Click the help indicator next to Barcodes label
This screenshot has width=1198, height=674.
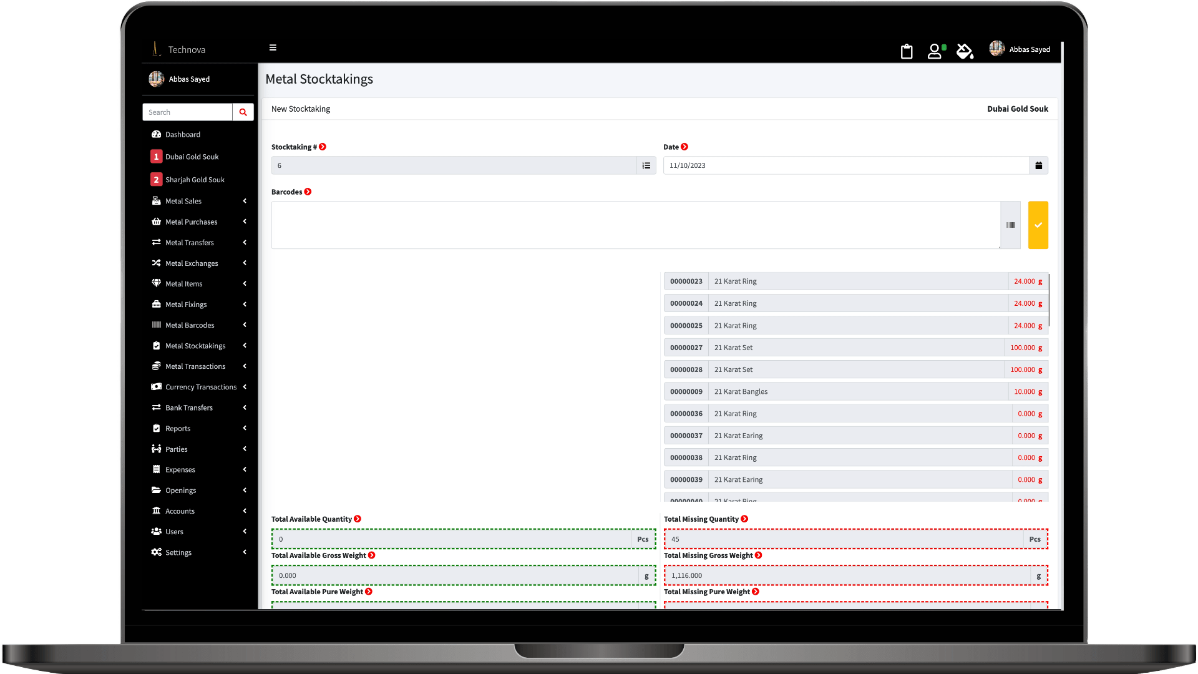tap(307, 192)
